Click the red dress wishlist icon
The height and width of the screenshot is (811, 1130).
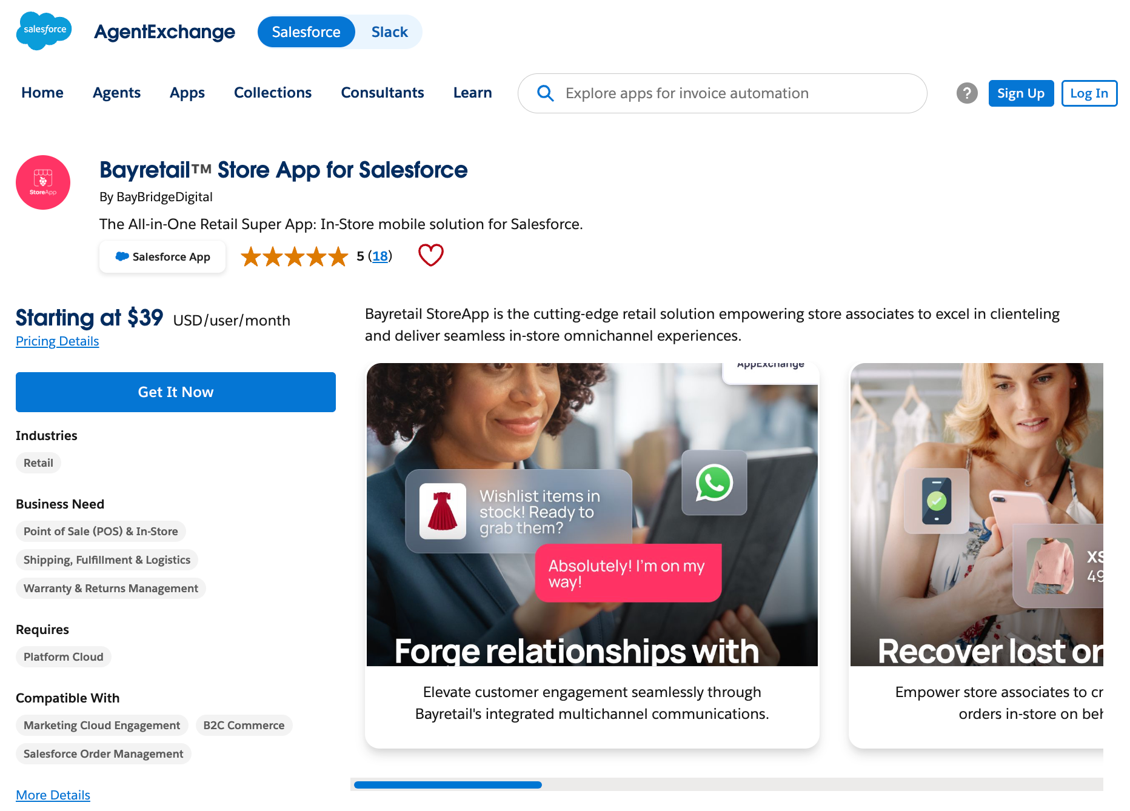pyautogui.click(x=443, y=511)
